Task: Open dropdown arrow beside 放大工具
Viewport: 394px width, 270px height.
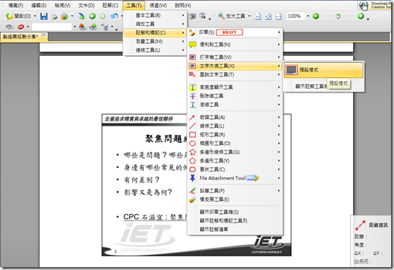Action: pos(249,17)
